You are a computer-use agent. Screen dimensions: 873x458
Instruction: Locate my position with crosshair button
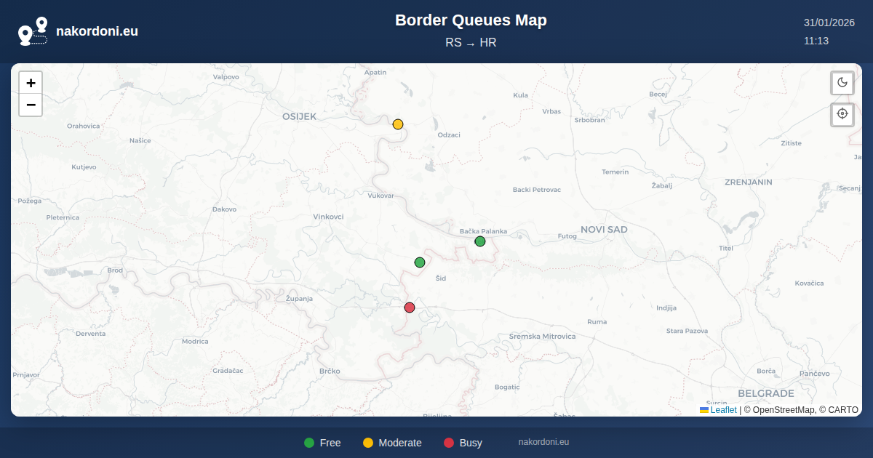click(842, 114)
